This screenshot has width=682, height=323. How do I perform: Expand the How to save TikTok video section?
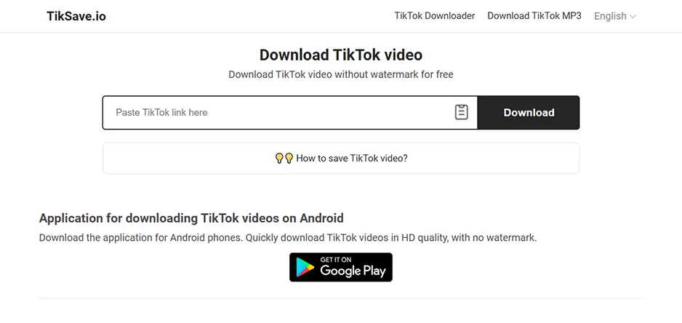pos(341,158)
